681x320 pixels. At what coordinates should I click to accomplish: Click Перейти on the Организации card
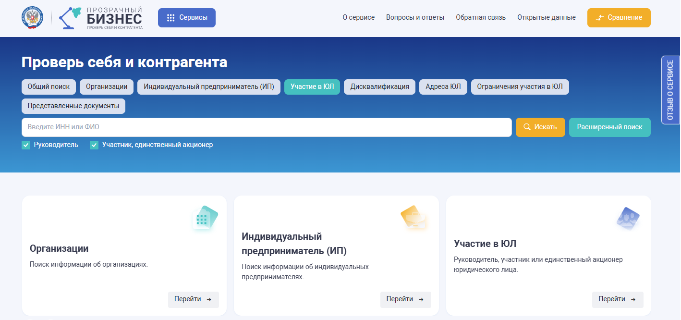click(193, 299)
